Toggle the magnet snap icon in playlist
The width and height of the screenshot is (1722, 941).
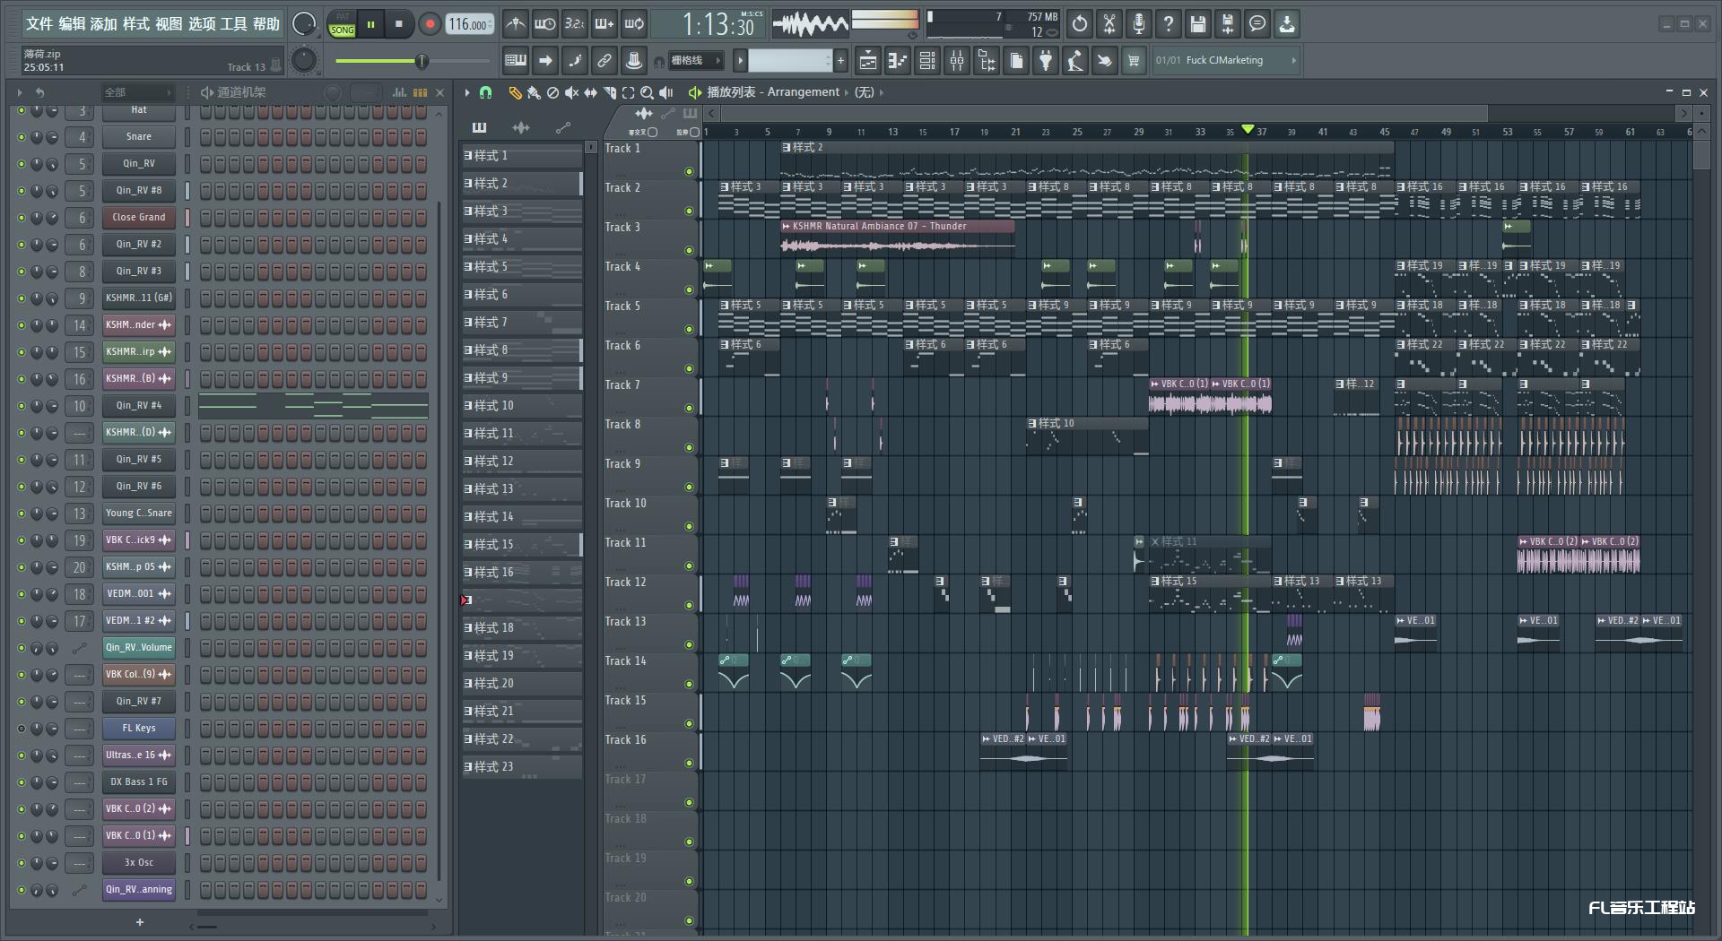coord(485,92)
